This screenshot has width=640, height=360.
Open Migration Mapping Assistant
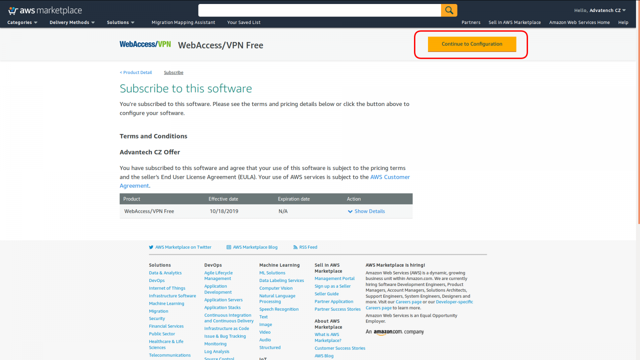tap(183, 22)
